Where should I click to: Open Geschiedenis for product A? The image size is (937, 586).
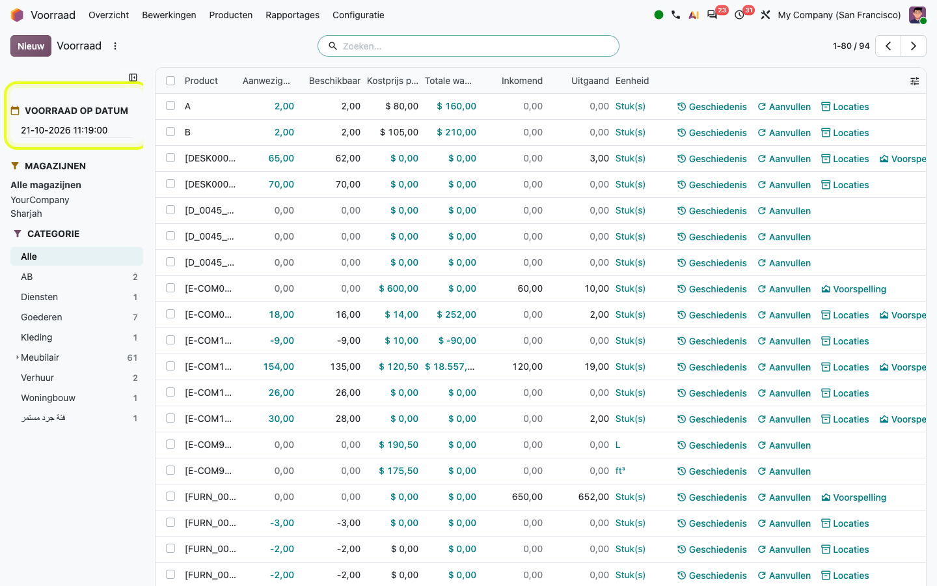[712, 107]
